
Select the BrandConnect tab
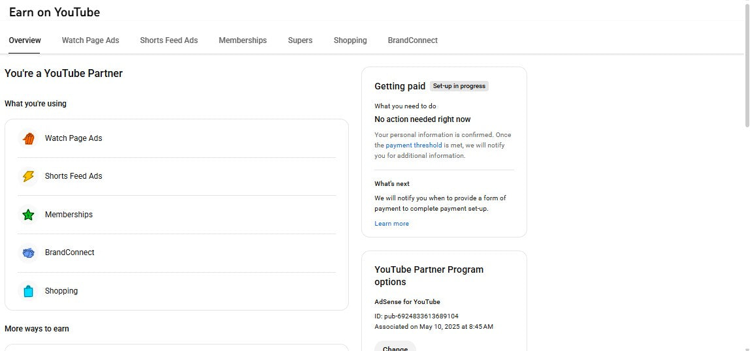pos(412,40)
